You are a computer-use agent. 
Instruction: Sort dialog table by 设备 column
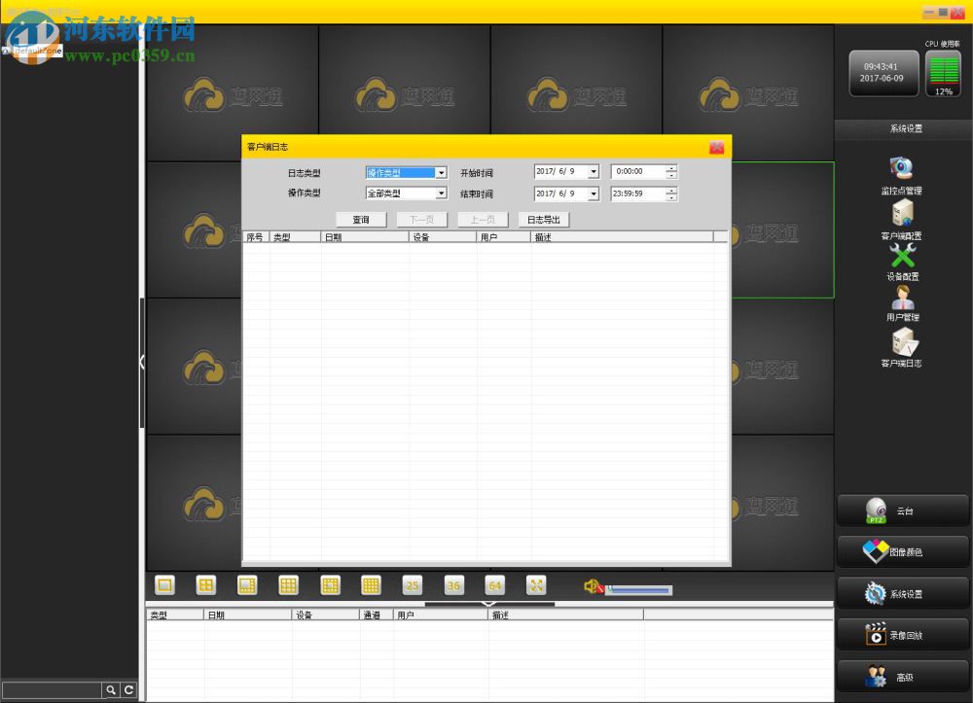tap(443, 237)
